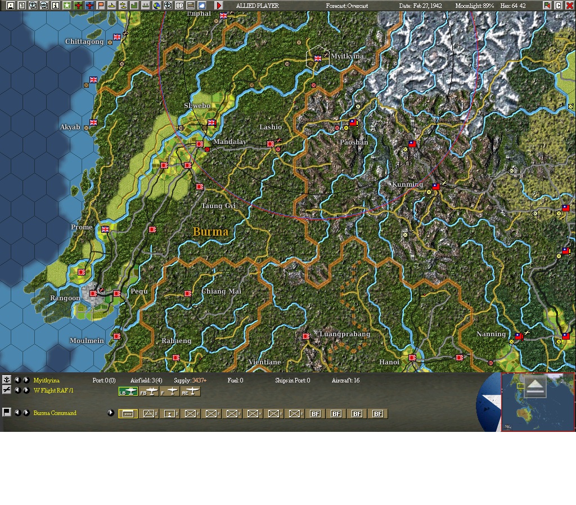
Task: Click the crosshair target toolbar icon
Action: 168,5
